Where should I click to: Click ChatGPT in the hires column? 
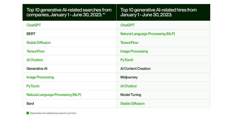click(127, 25)
